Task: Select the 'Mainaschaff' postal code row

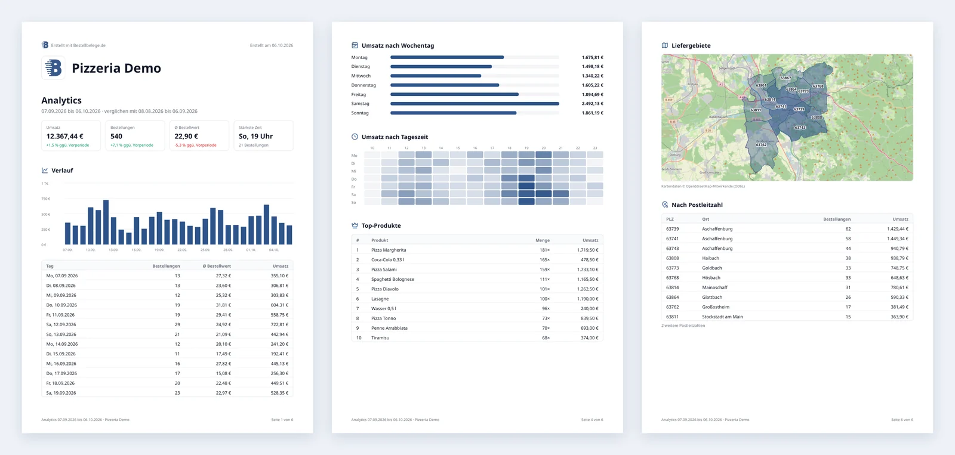Action: click(787, 287)
